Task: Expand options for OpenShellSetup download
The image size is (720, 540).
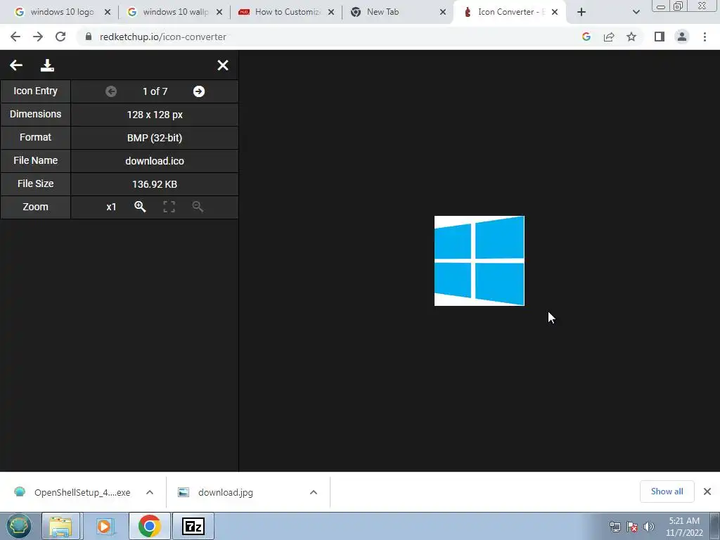Action: pyautogui.click(x=150, y=492)
